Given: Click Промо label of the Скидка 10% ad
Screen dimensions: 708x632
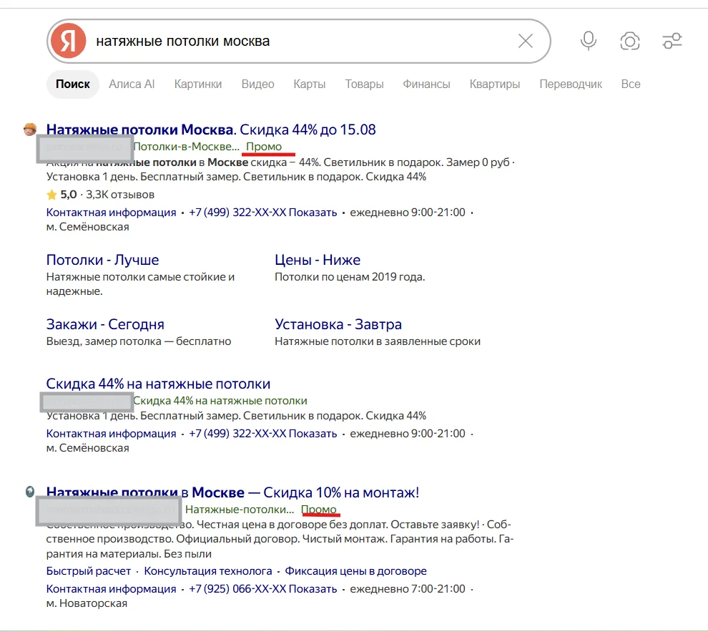Looking at the screenshot, I should pos(319,510).
